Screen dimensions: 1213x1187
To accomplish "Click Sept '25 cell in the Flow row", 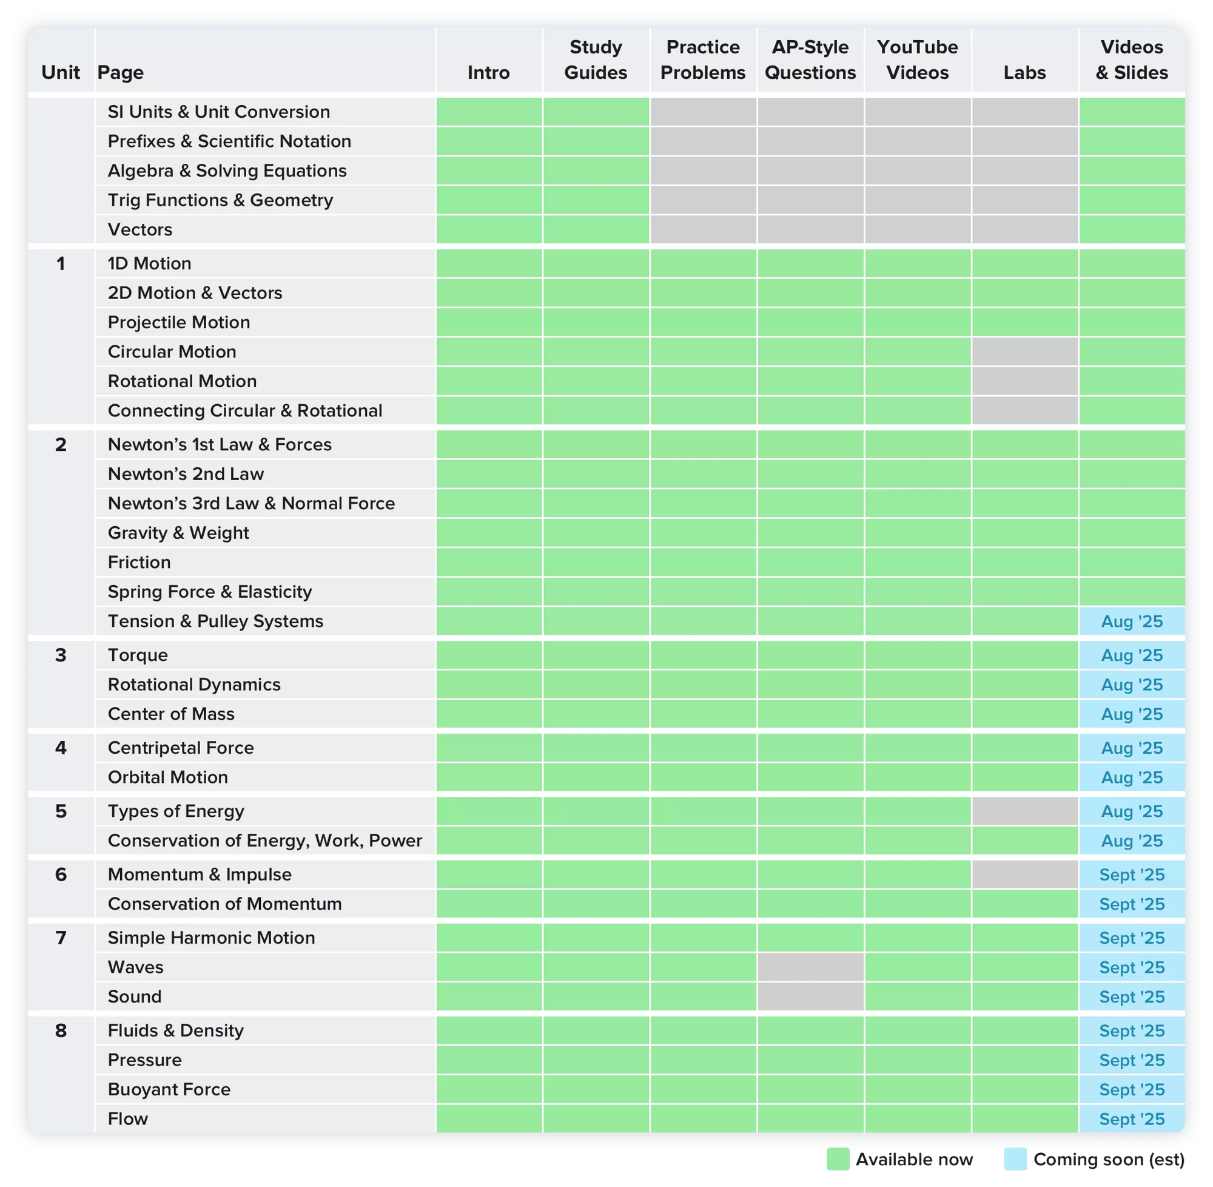I will tap(1131, 1119).
